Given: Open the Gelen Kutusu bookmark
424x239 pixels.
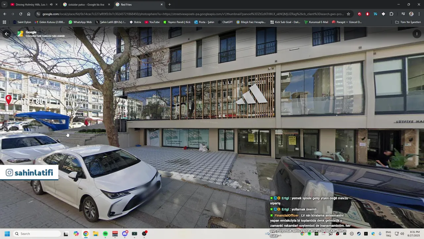Looking at the screenshot, I should click(49, 22).
